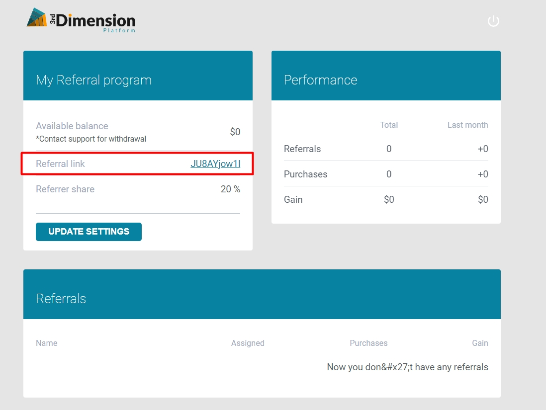The width and height of the screenshot is (546, 410).
Task: Click the contact support withdrawal note
Action: (x=91, y=139)
